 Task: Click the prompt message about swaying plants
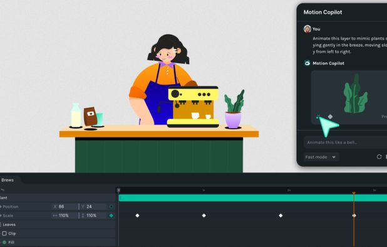tap(349, 45)
